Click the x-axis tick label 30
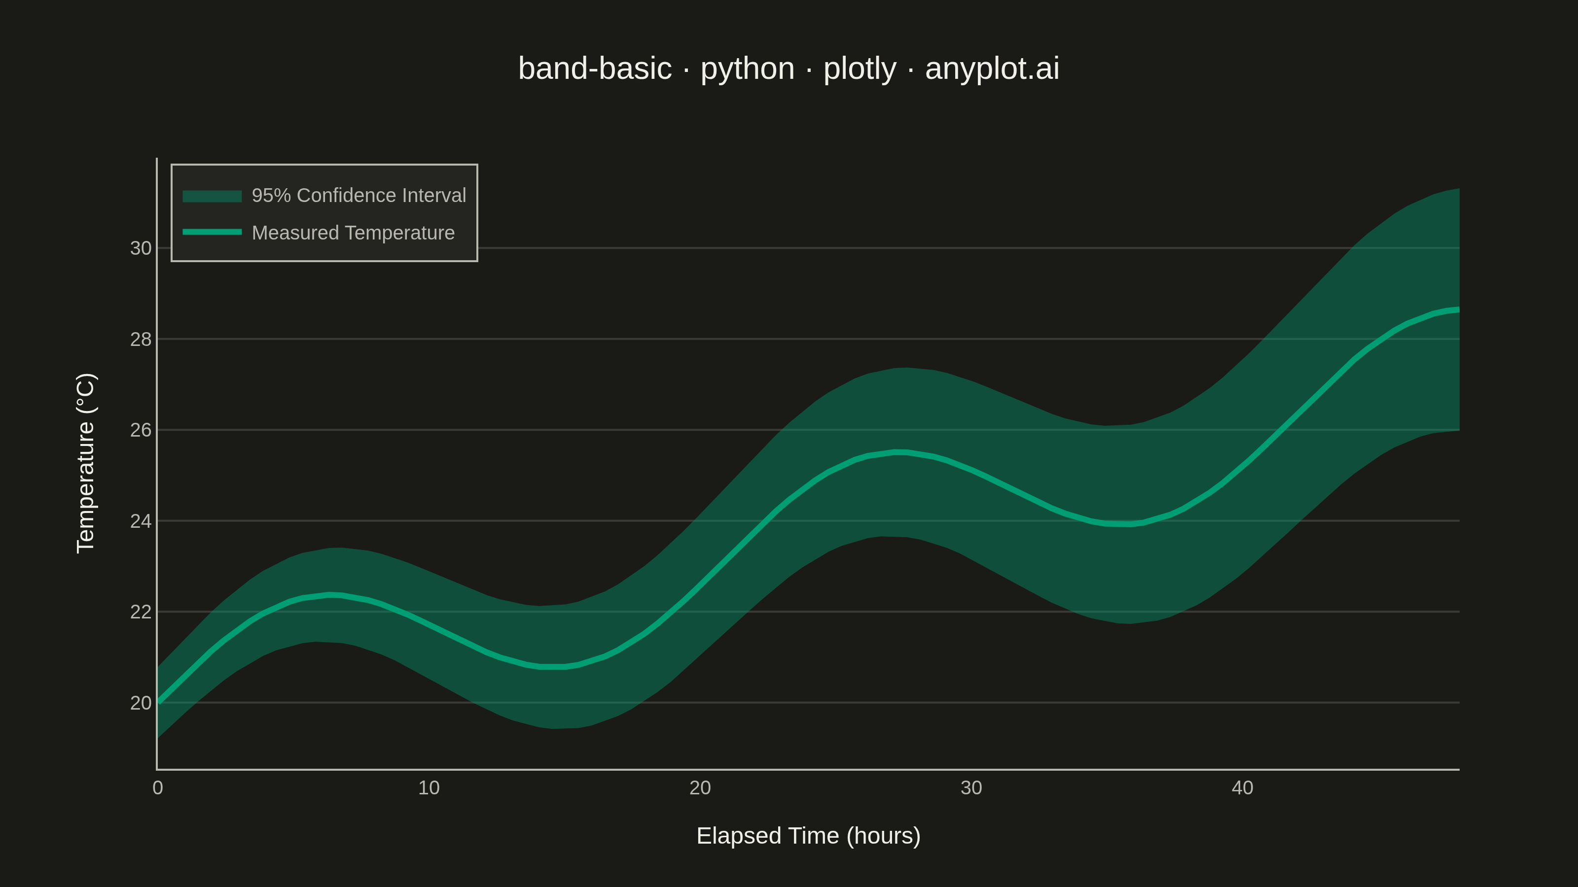Image resolution: width=1578 pixels, height=887 pixels. [x=971, y=788]
